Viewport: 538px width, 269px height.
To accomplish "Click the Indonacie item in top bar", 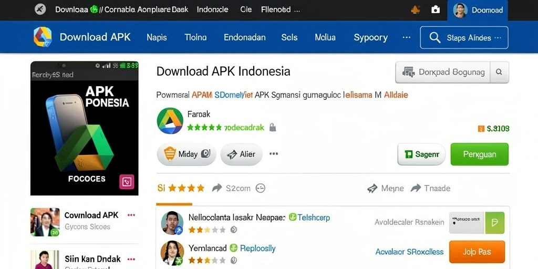I will (x=212, y=9).
